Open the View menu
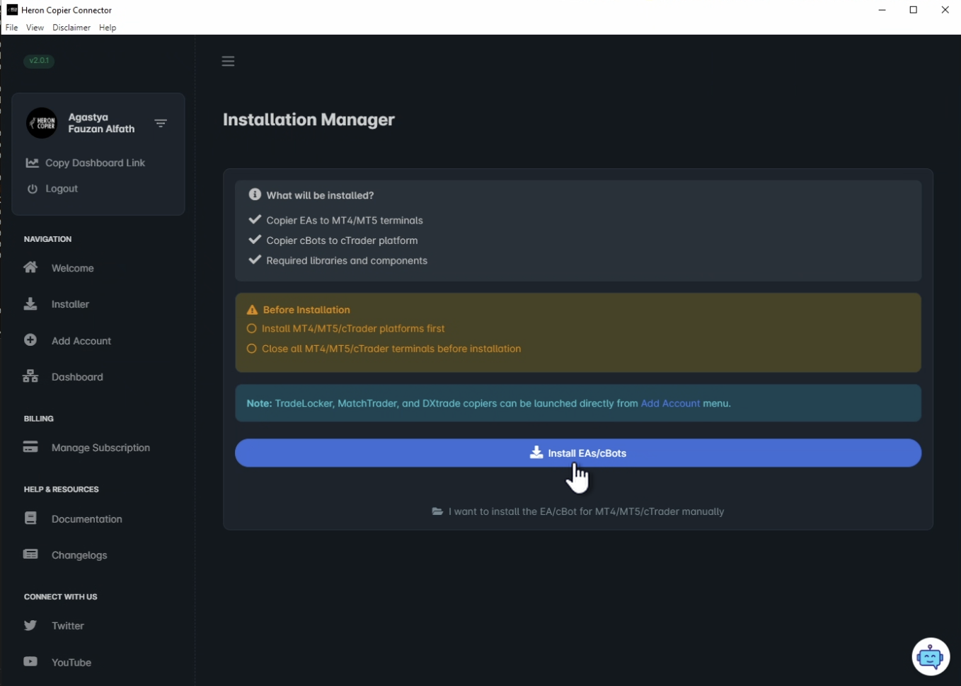The image size is (961, 686). 35,28
